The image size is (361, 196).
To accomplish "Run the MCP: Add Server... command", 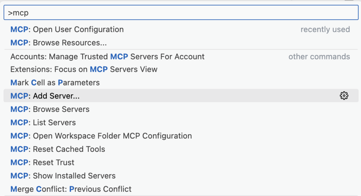I will point(45,96).
